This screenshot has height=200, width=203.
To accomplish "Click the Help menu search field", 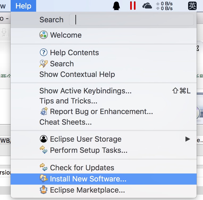I will (x=132, y=20).
